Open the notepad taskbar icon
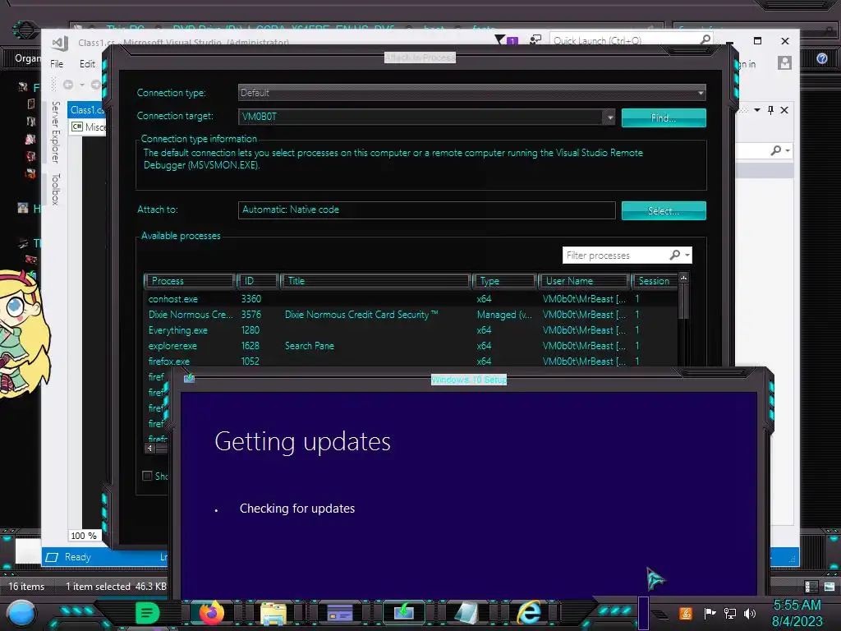The image size is (841, 631). [x=465, y=613]
